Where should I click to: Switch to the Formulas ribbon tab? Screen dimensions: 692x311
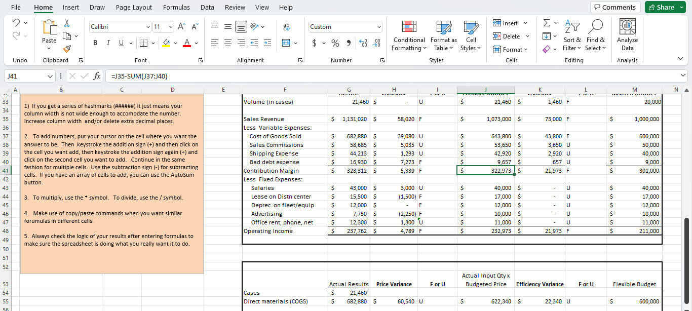[176, 7]
